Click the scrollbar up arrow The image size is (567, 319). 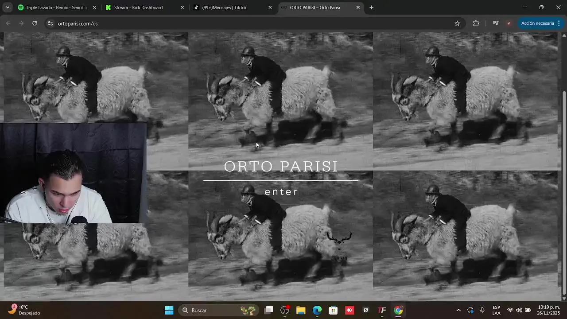coord(564,35)
